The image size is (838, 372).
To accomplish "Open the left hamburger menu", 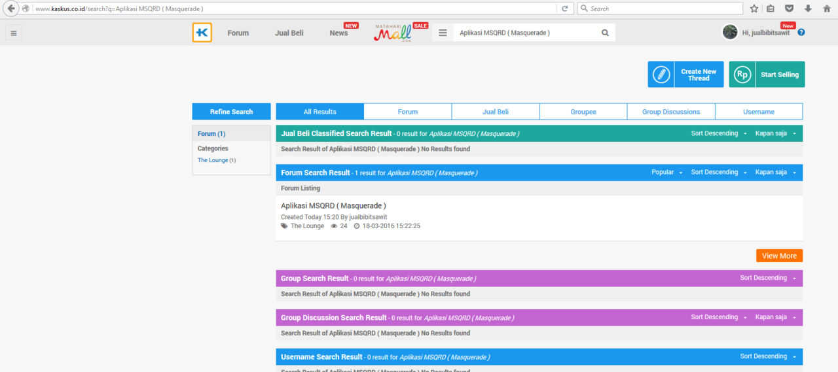I will (14, 33).
